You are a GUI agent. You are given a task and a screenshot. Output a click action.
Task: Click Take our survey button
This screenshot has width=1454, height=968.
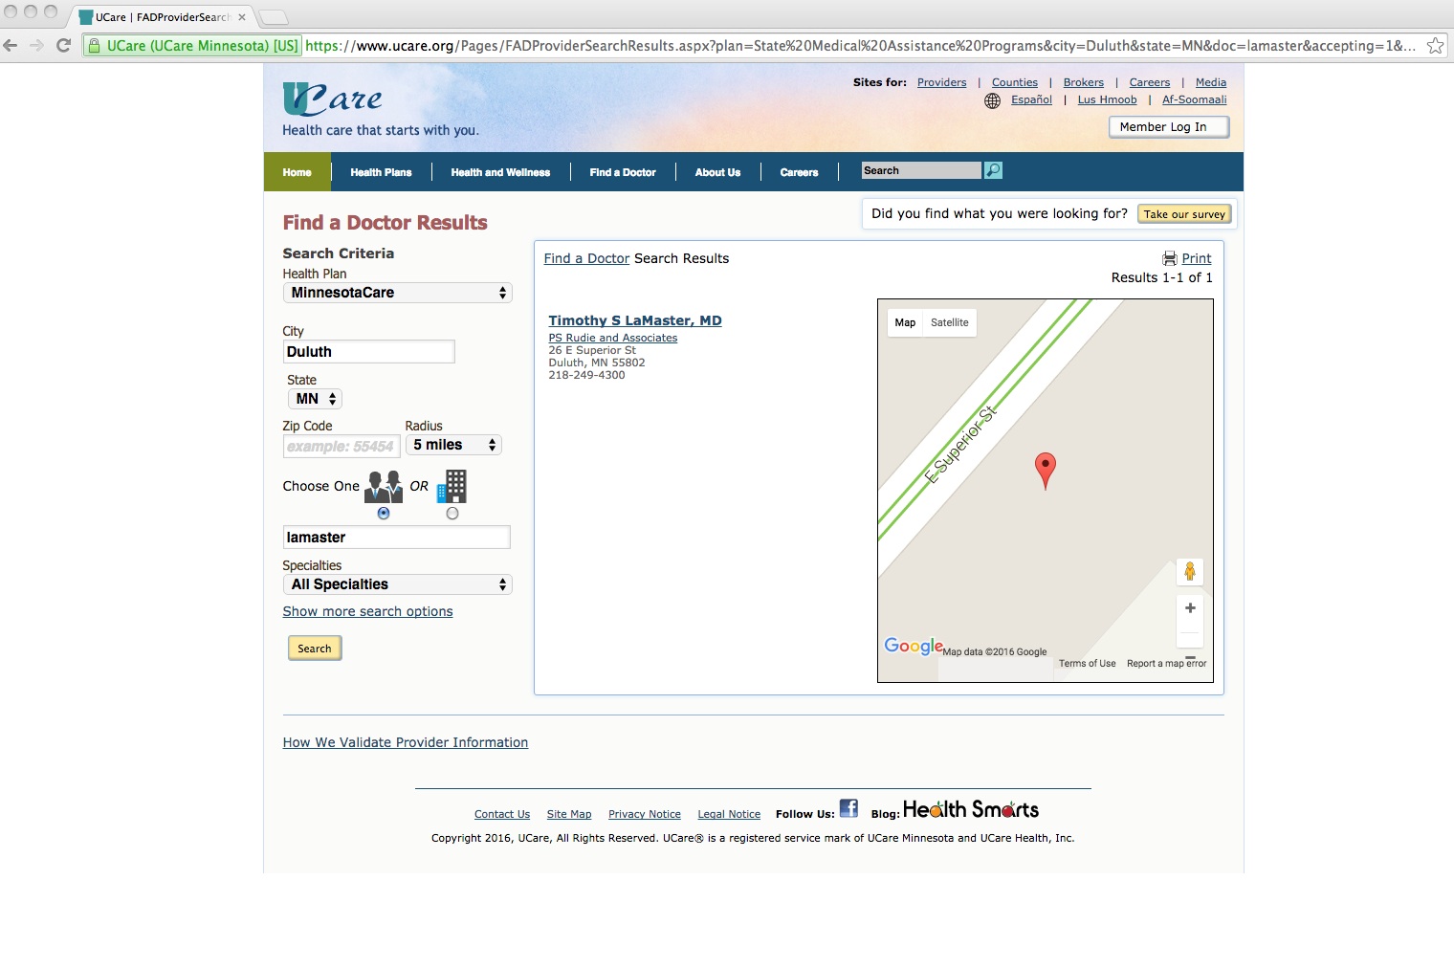(1184, 214)
